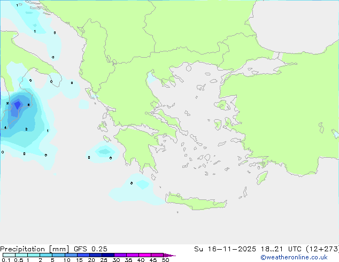Click the legend label '0.1'

pos(6,260)
